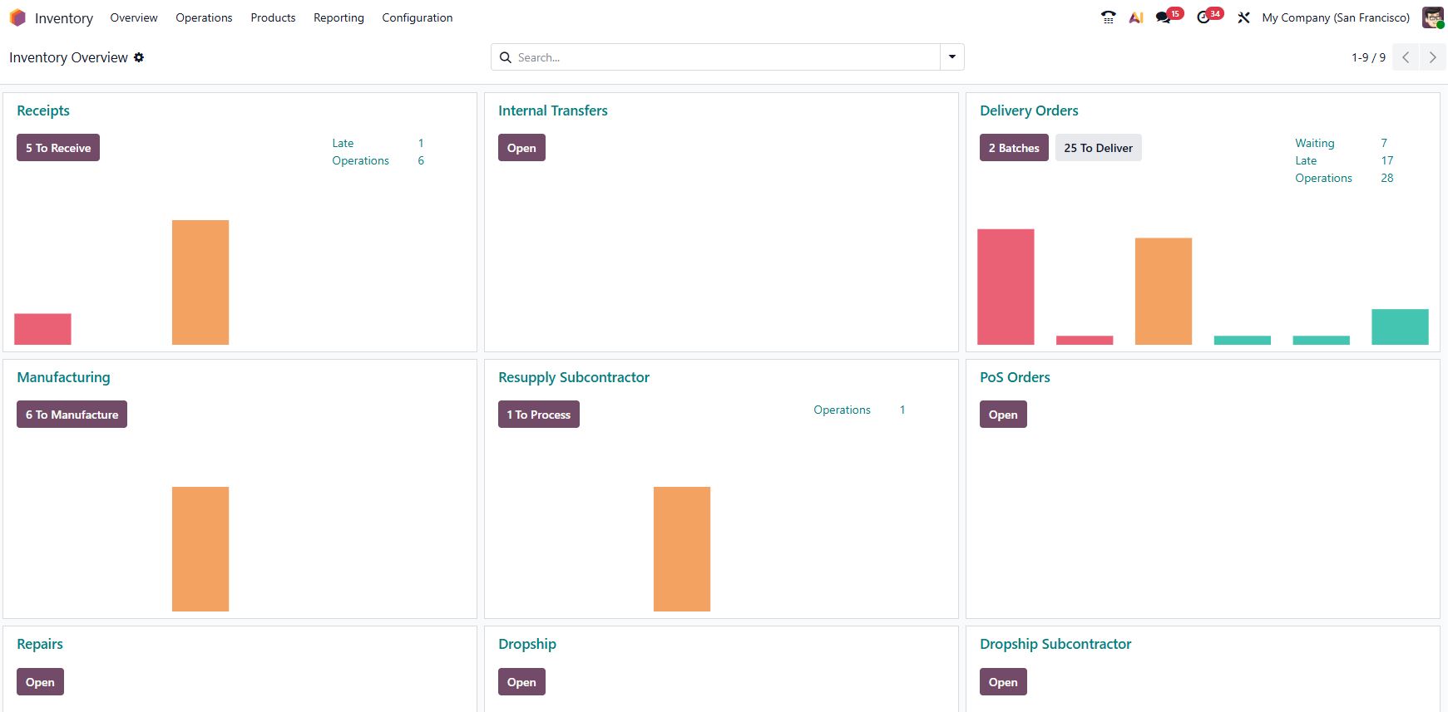
Task: Click the 1 To Process button
Action: click(x=539, y=415)
